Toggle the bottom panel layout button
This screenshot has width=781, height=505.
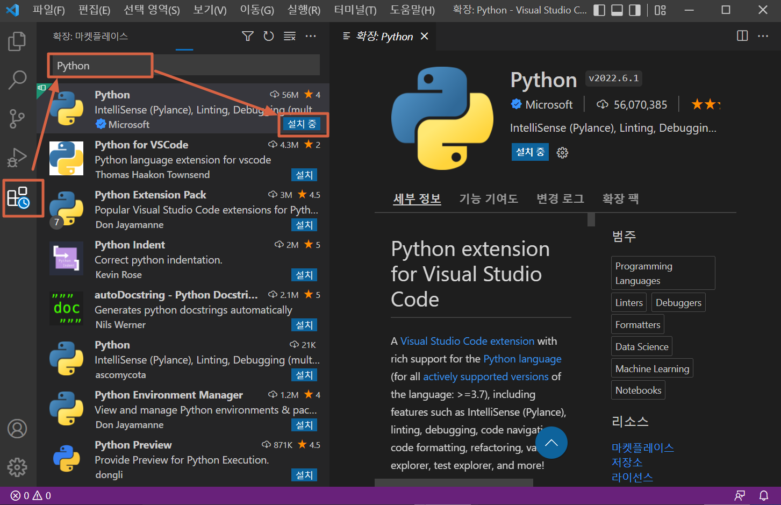(617, 10)
